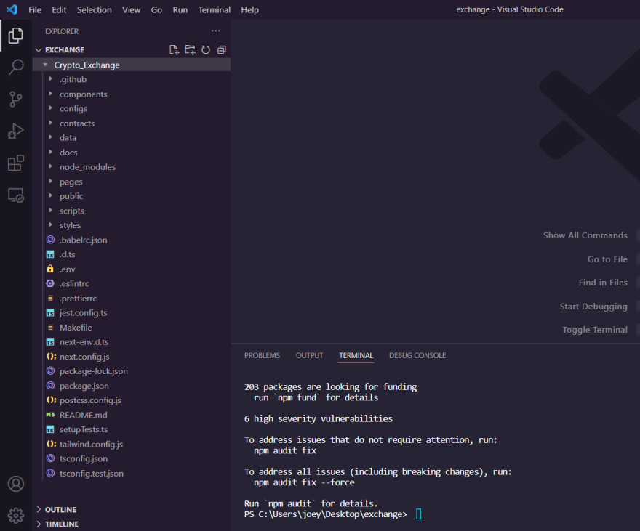This screenshot has height=531, width=640.
Task: Expand the public folder
Action: [x=51, y=195]
